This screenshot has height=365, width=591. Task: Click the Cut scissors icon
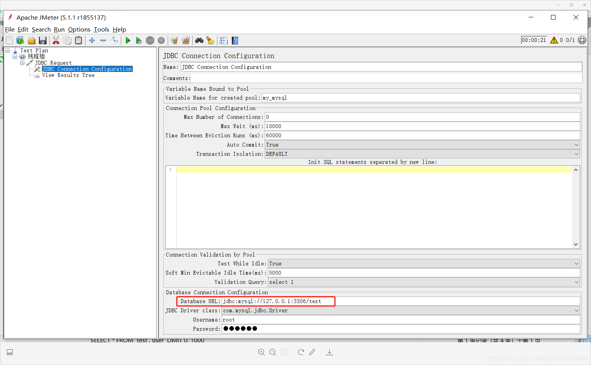click(x=56, y=40)
